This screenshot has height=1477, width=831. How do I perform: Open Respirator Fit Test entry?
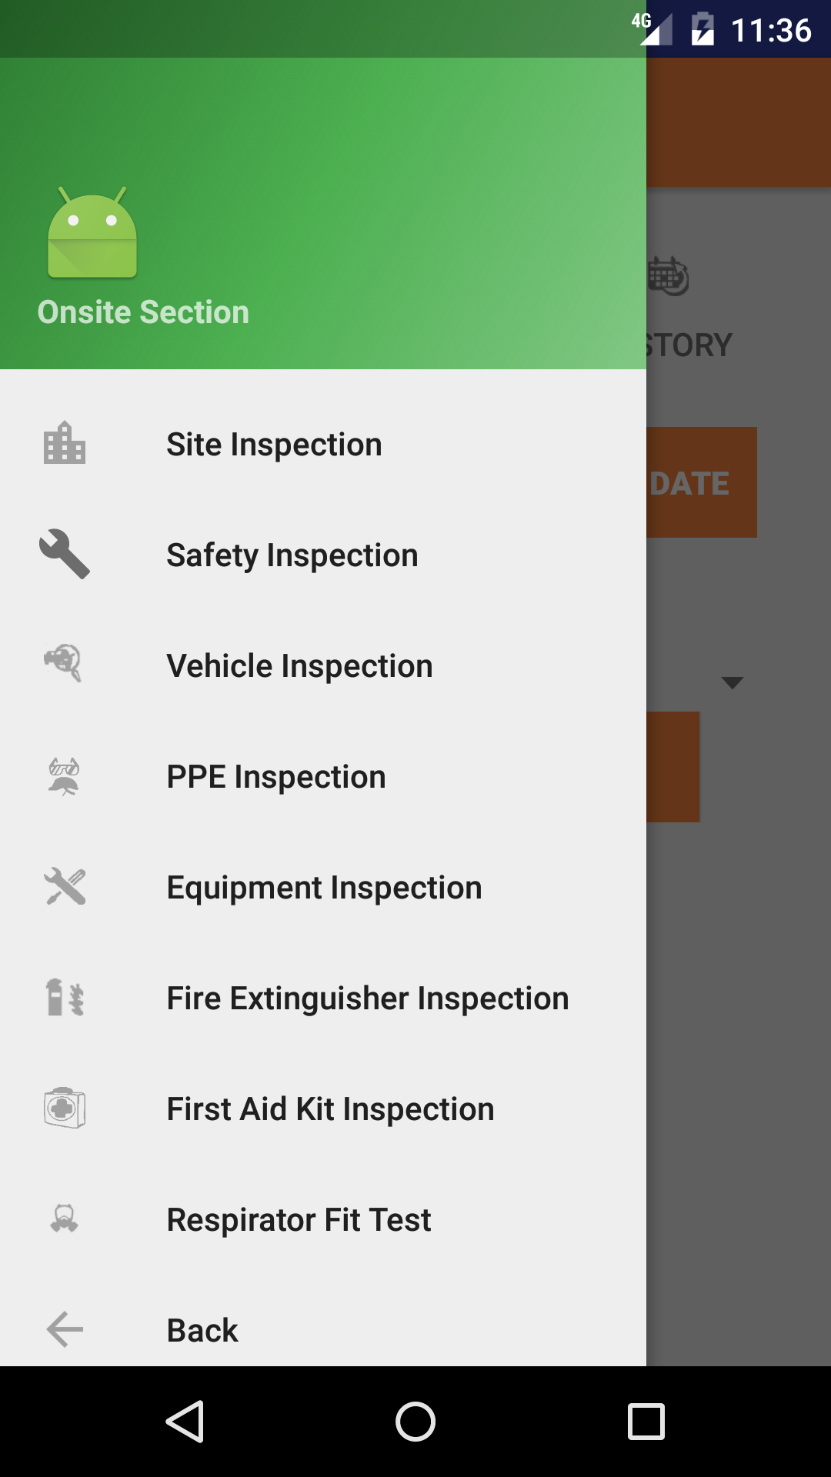pos(299,1220)
